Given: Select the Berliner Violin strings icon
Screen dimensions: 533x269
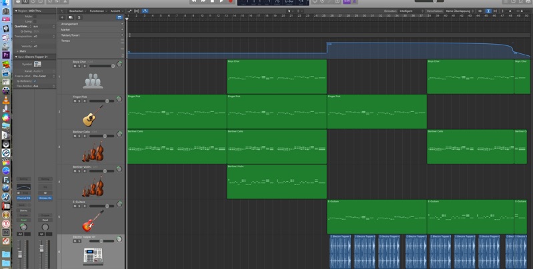Looking at the screenshot, I should [93, 186].
